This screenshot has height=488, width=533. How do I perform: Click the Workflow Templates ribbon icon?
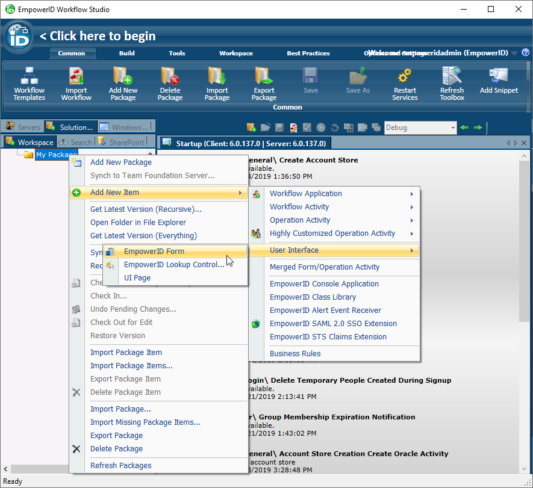[29, 76]
